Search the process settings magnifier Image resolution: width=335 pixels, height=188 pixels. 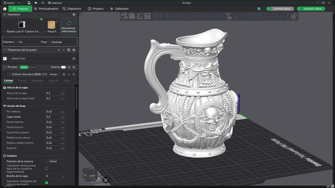74,74
